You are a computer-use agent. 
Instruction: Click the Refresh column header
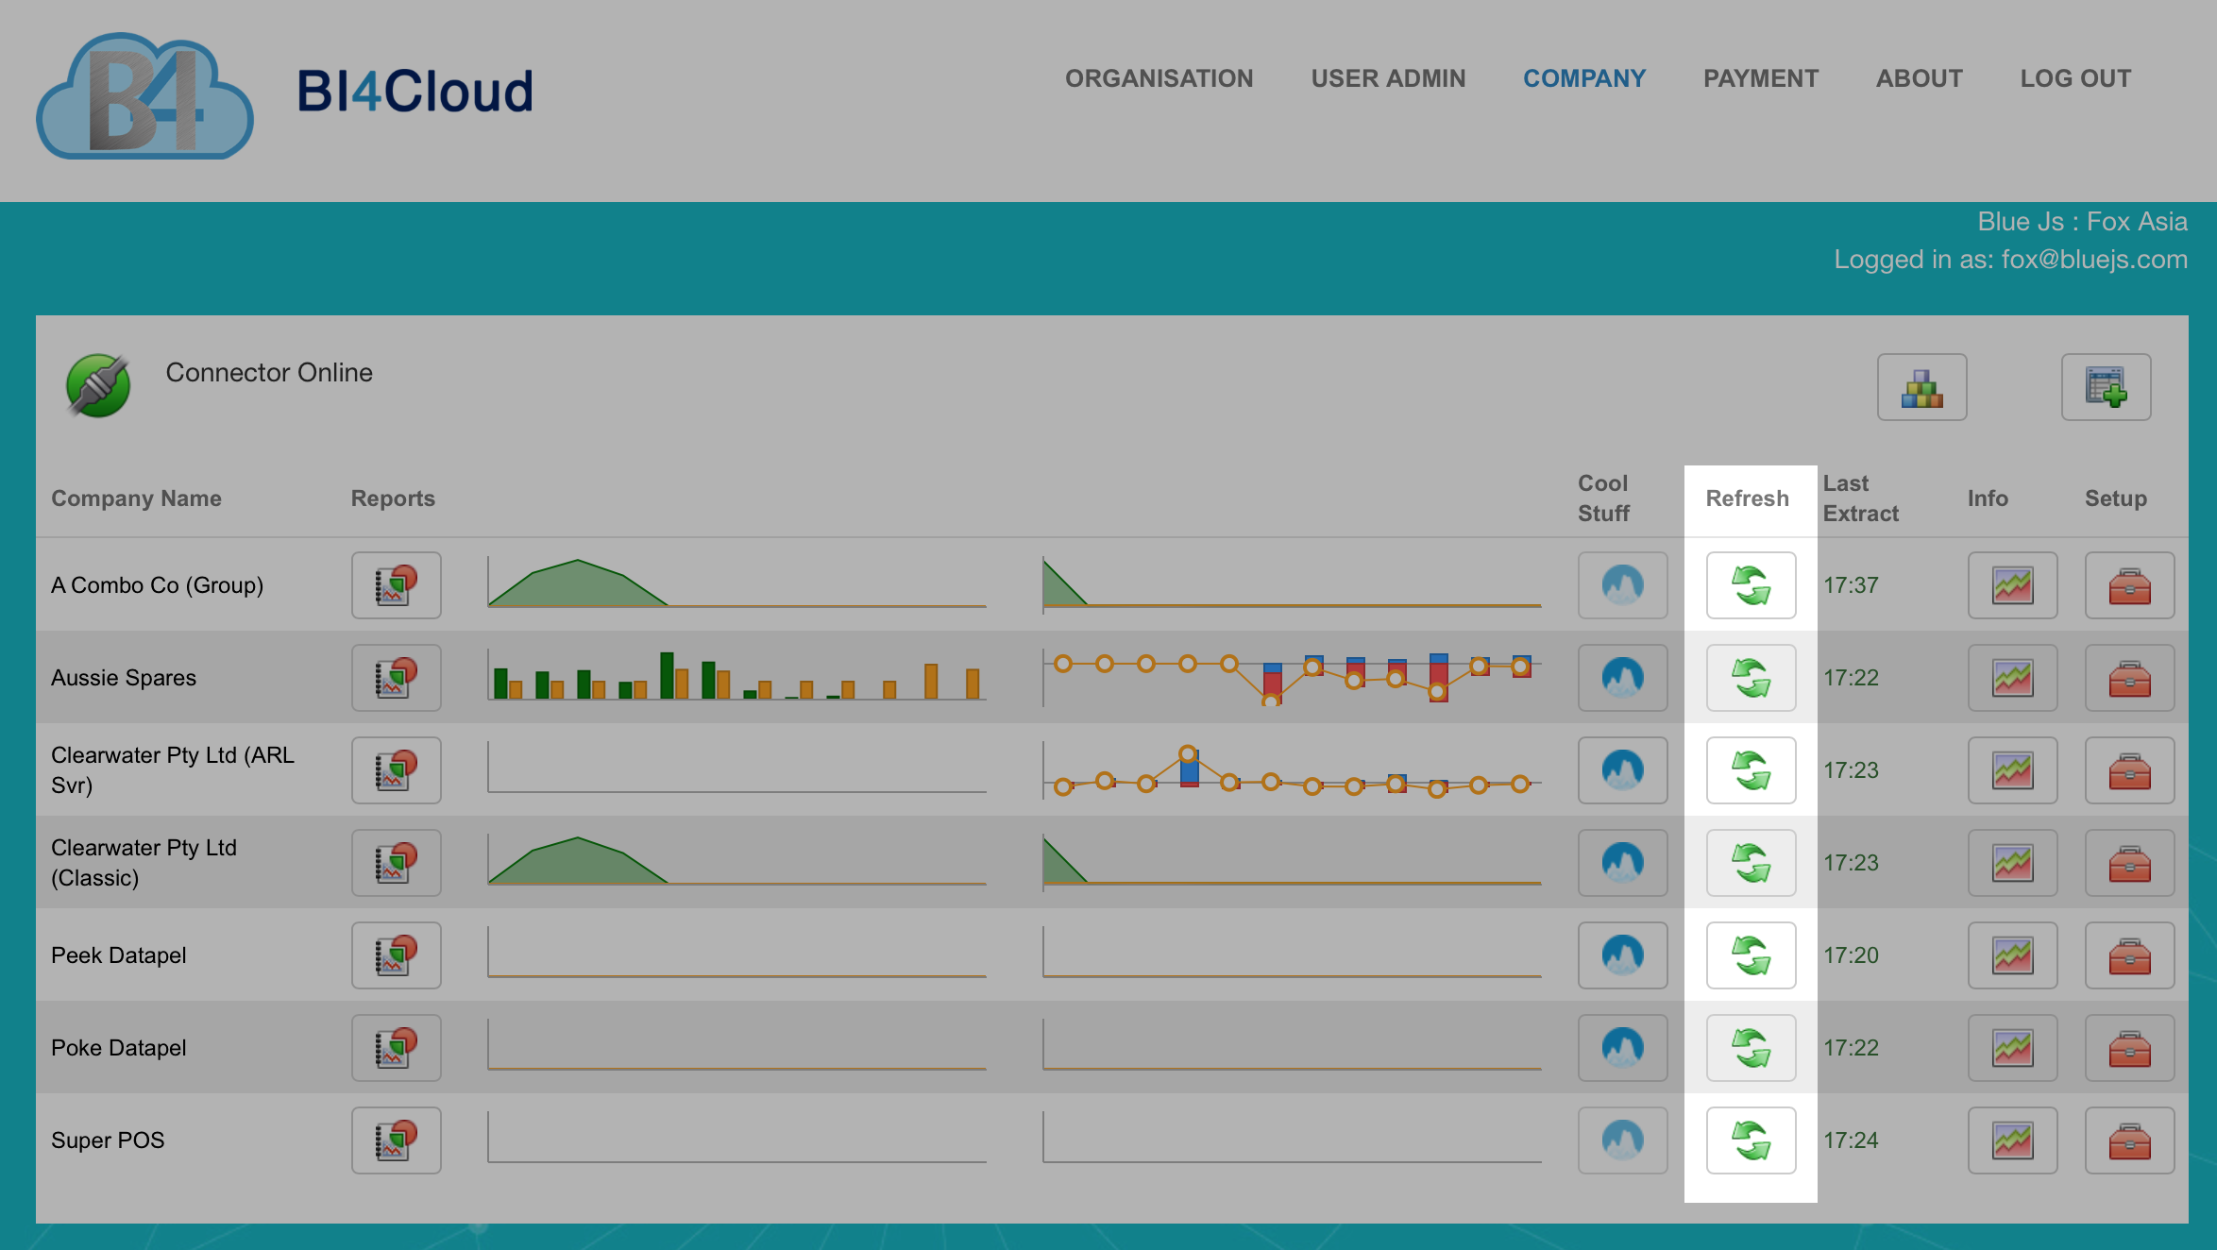(1748, 498)
